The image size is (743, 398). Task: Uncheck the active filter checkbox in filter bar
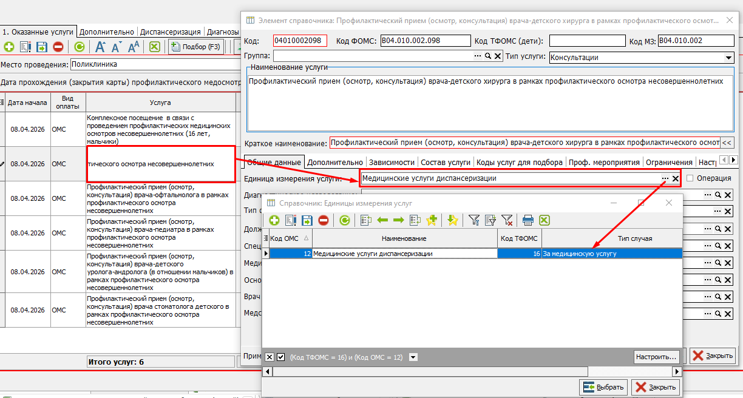coord(280,357)
